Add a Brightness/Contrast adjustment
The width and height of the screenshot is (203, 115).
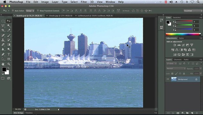175,45
